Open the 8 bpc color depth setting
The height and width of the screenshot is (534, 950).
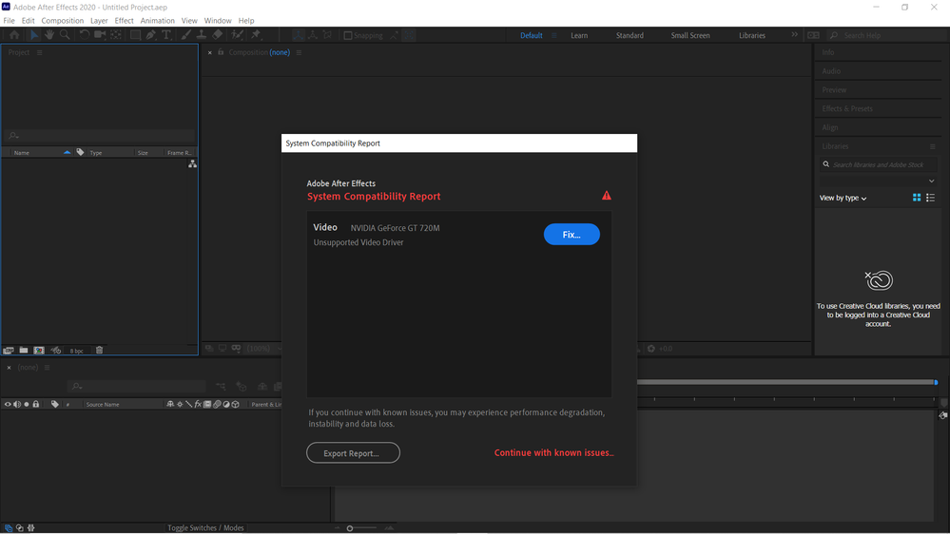tap(76, 351)
